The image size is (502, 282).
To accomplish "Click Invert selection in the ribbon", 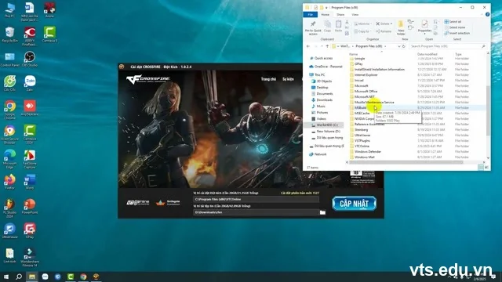I will pyautogui.click(x=457, y=33).
